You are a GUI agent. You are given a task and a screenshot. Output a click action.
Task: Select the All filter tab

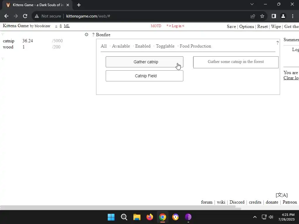[x=104, y=46]
